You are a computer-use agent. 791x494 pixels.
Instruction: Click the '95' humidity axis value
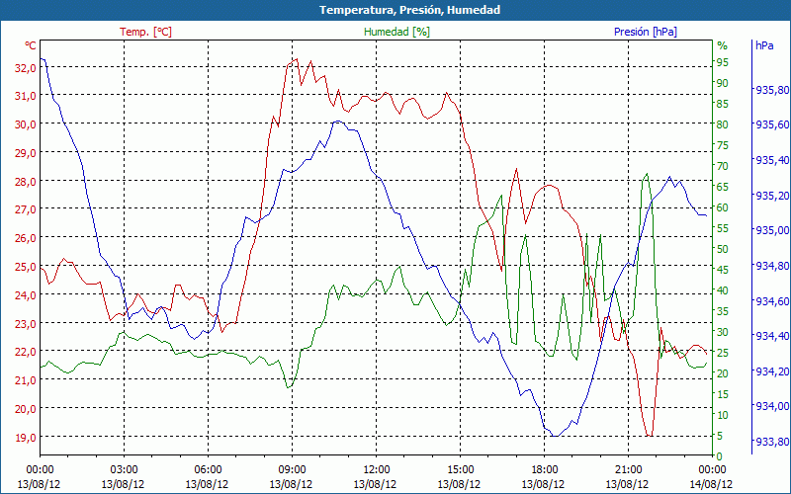(x=723, y=62)
